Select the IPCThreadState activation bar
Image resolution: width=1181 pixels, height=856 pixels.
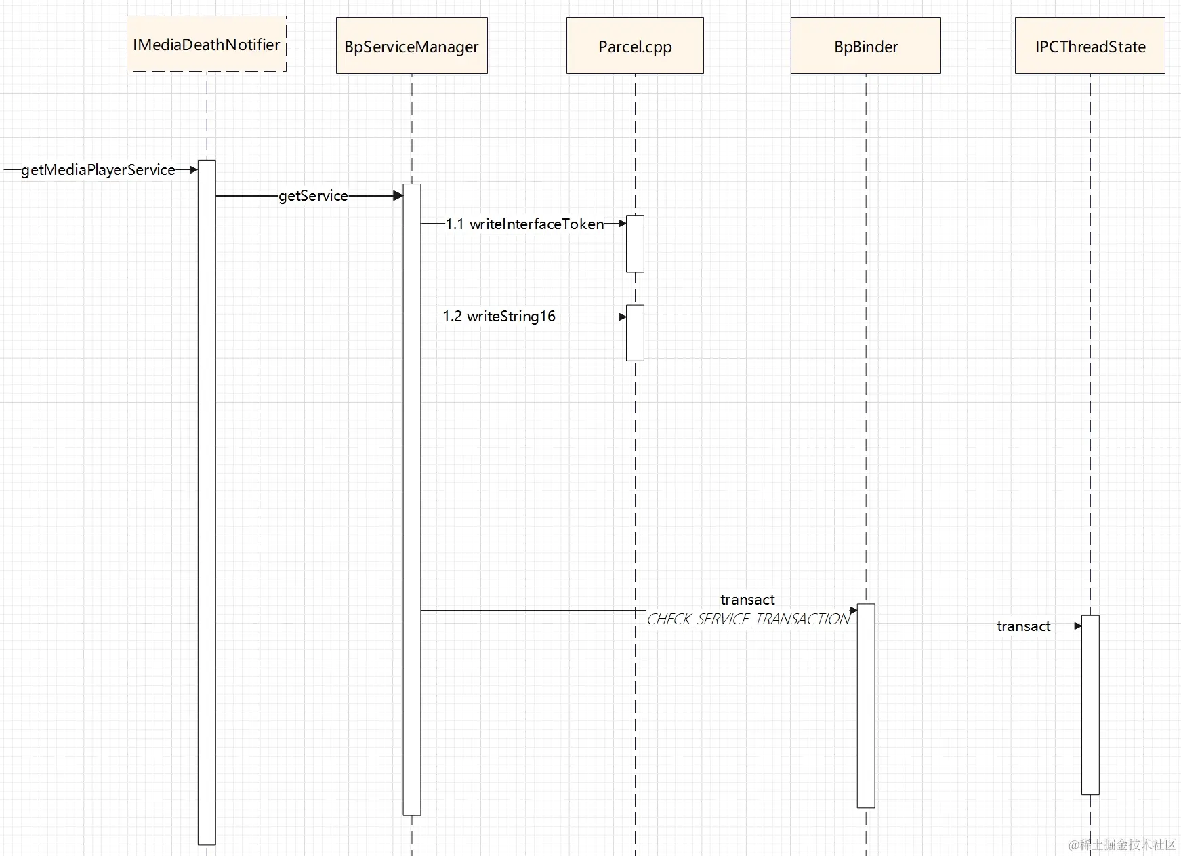pos(1090,705)
